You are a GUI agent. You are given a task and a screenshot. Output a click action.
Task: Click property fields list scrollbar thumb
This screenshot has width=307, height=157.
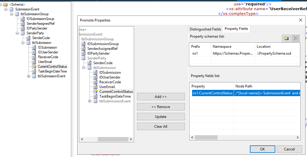coord(206,138)
